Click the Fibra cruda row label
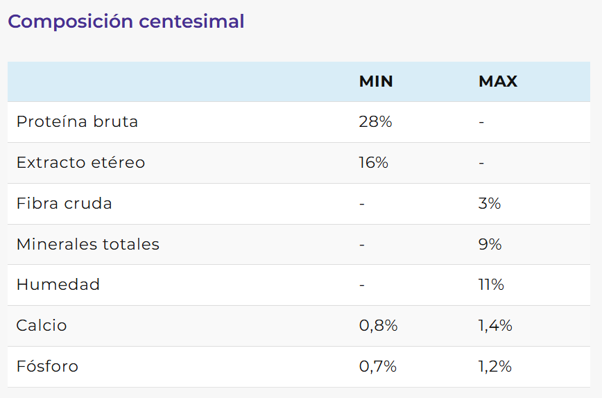602x398 pixels. tap(64, 204)
